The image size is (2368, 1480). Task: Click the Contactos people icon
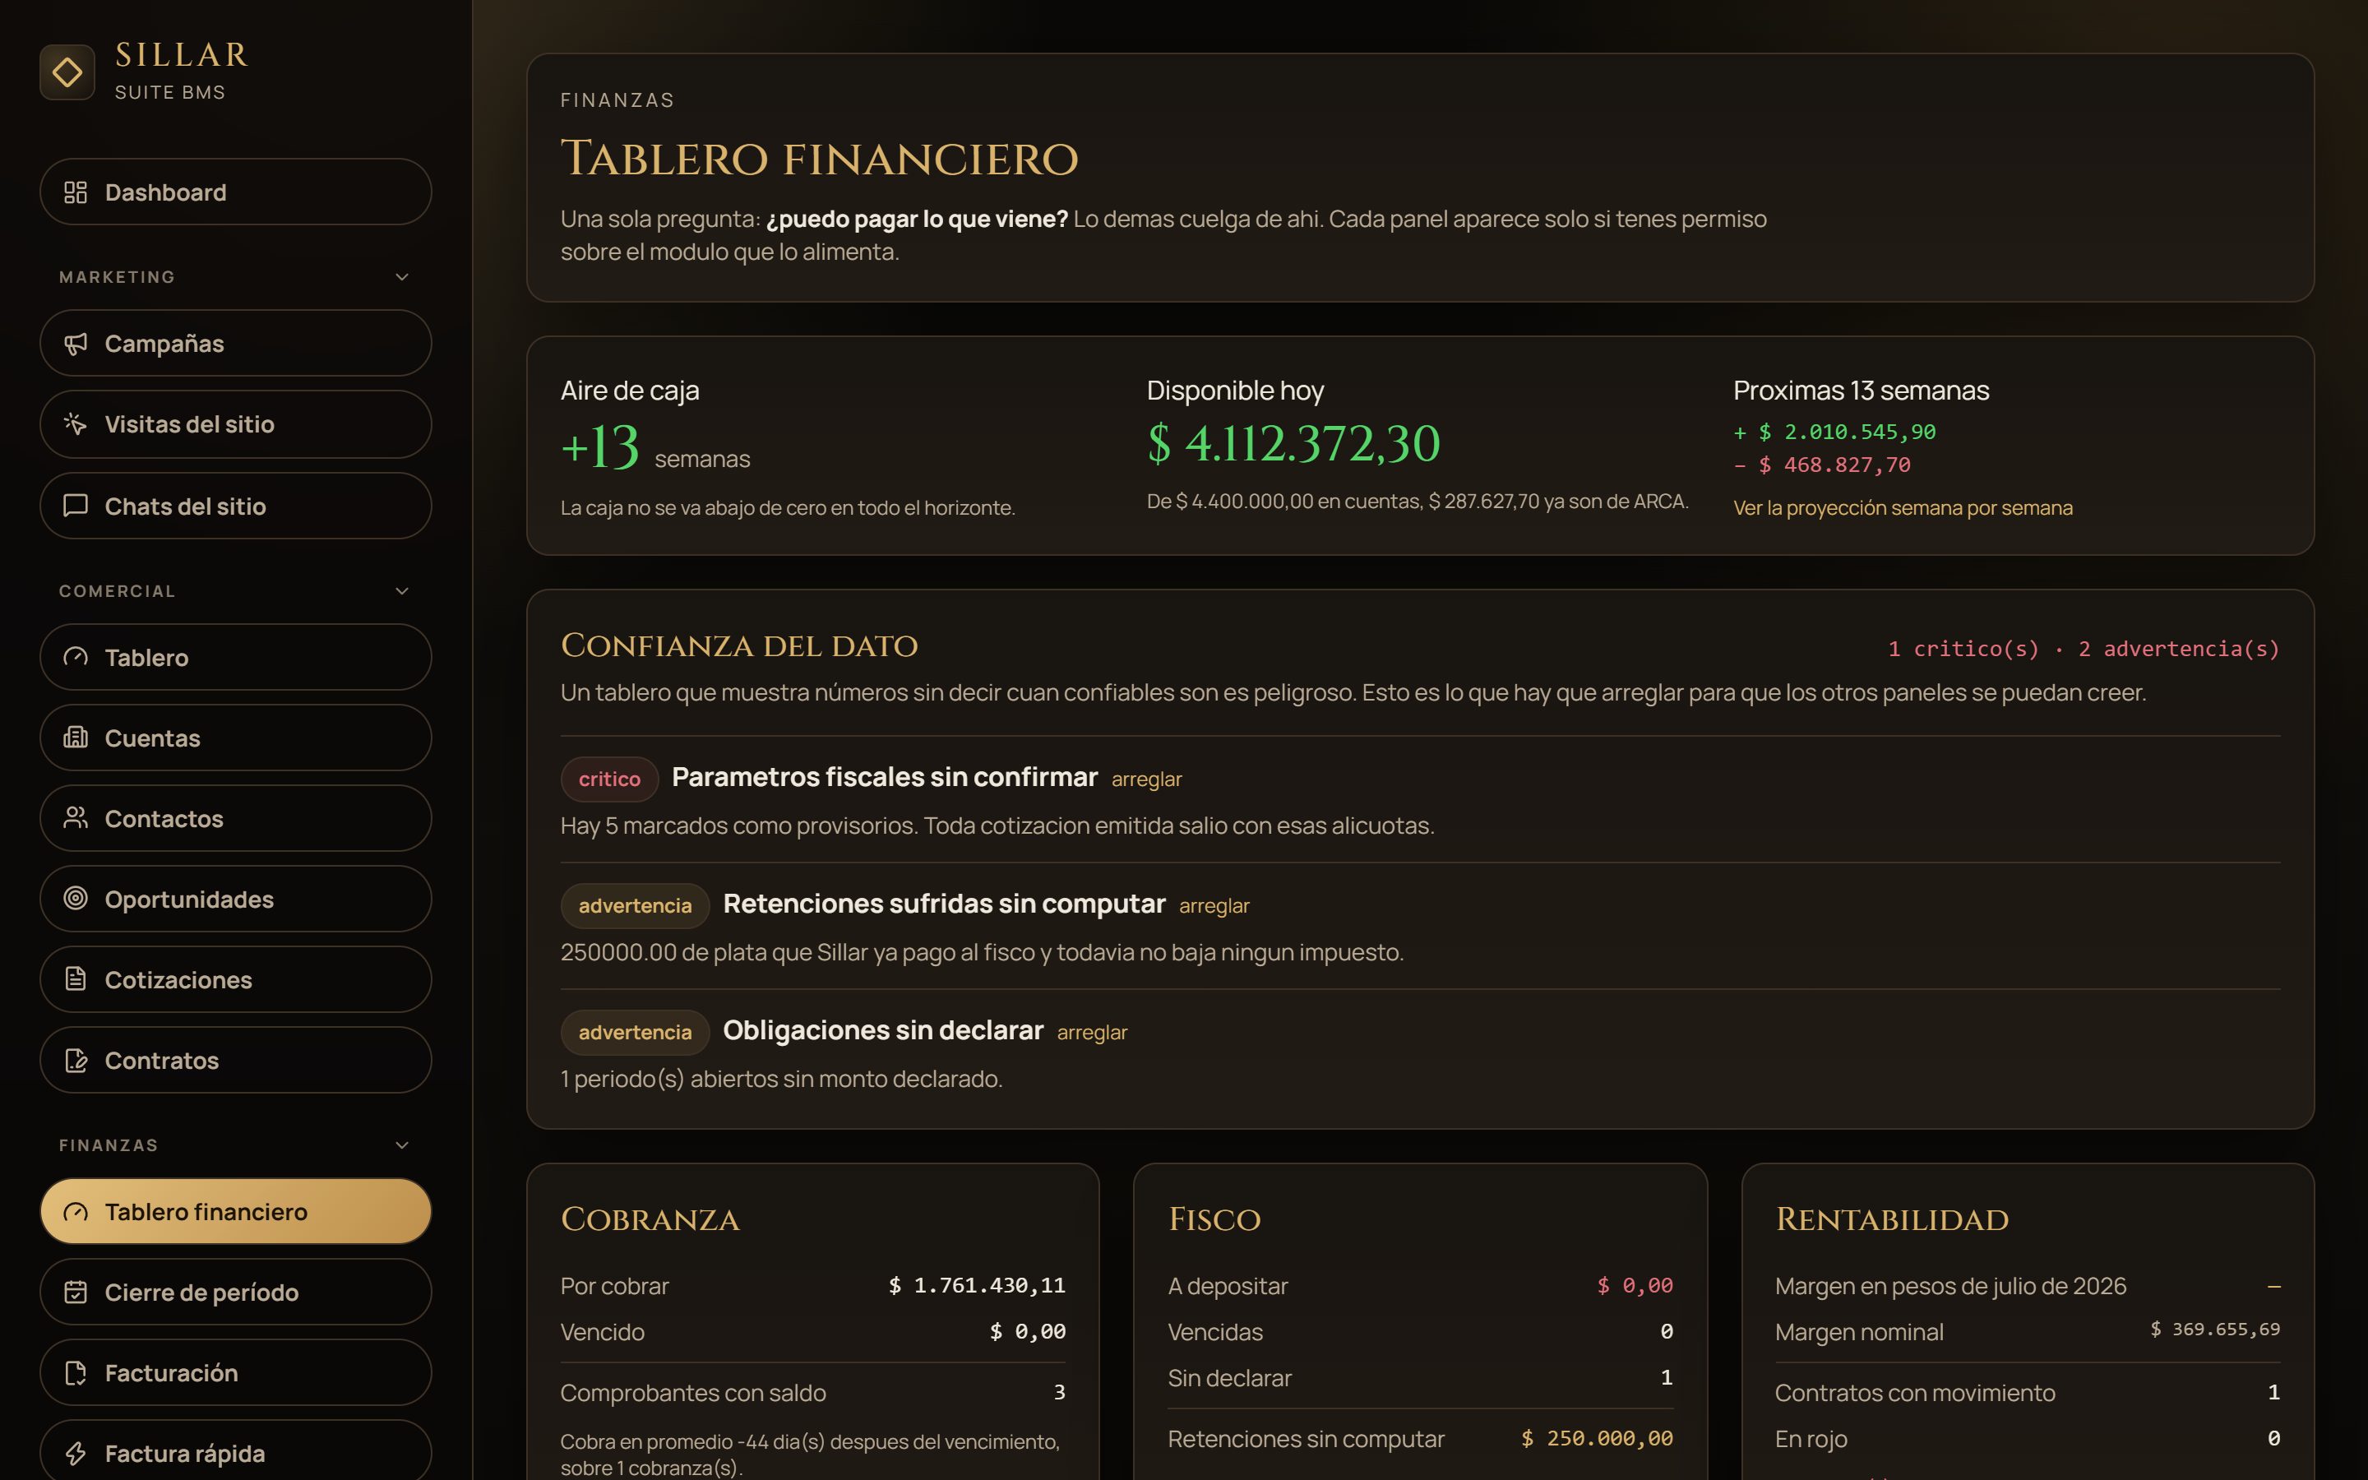(x=76, y=818)
